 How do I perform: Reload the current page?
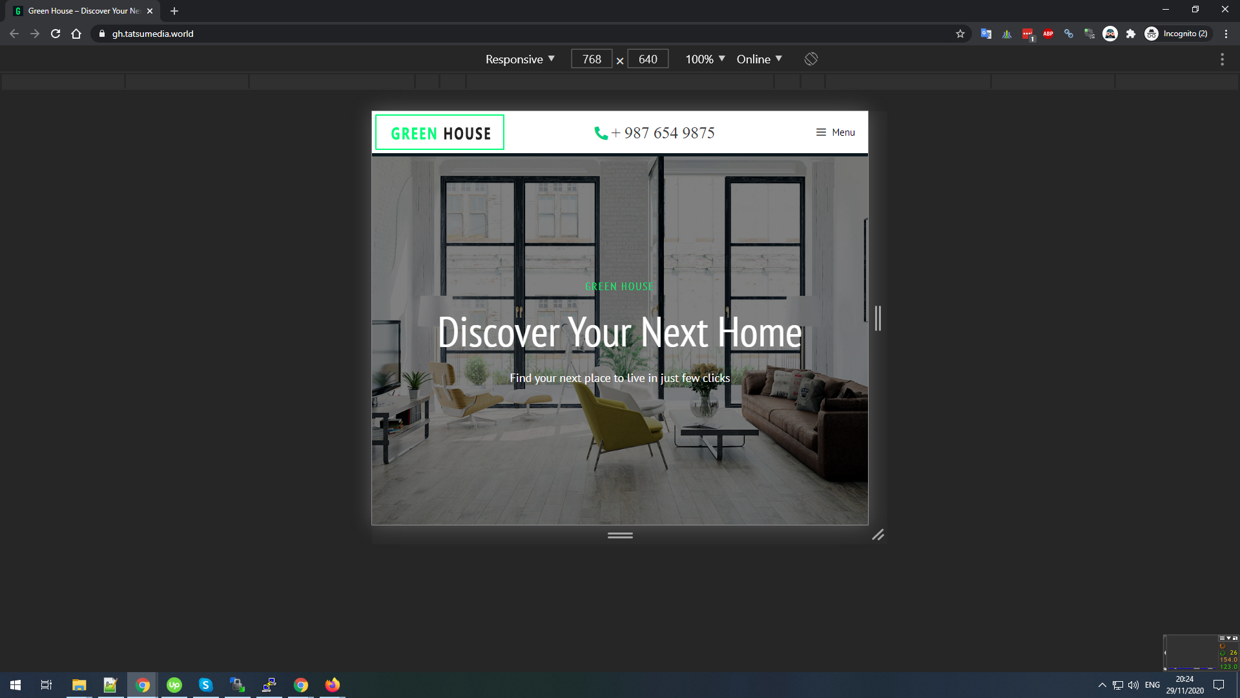pos(55,34)
